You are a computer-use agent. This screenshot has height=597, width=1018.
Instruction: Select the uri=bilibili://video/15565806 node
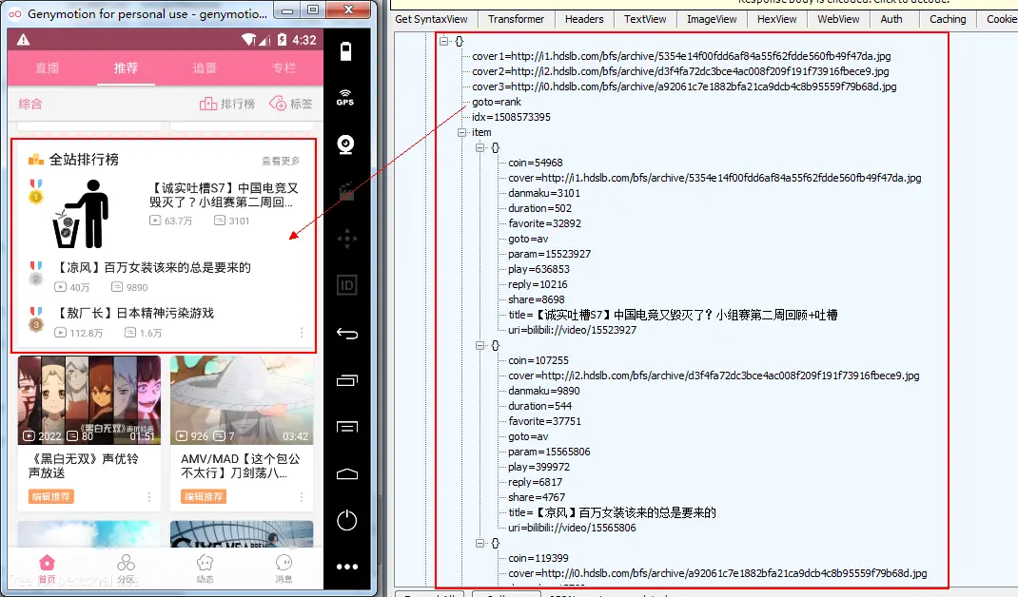point(572,529)
